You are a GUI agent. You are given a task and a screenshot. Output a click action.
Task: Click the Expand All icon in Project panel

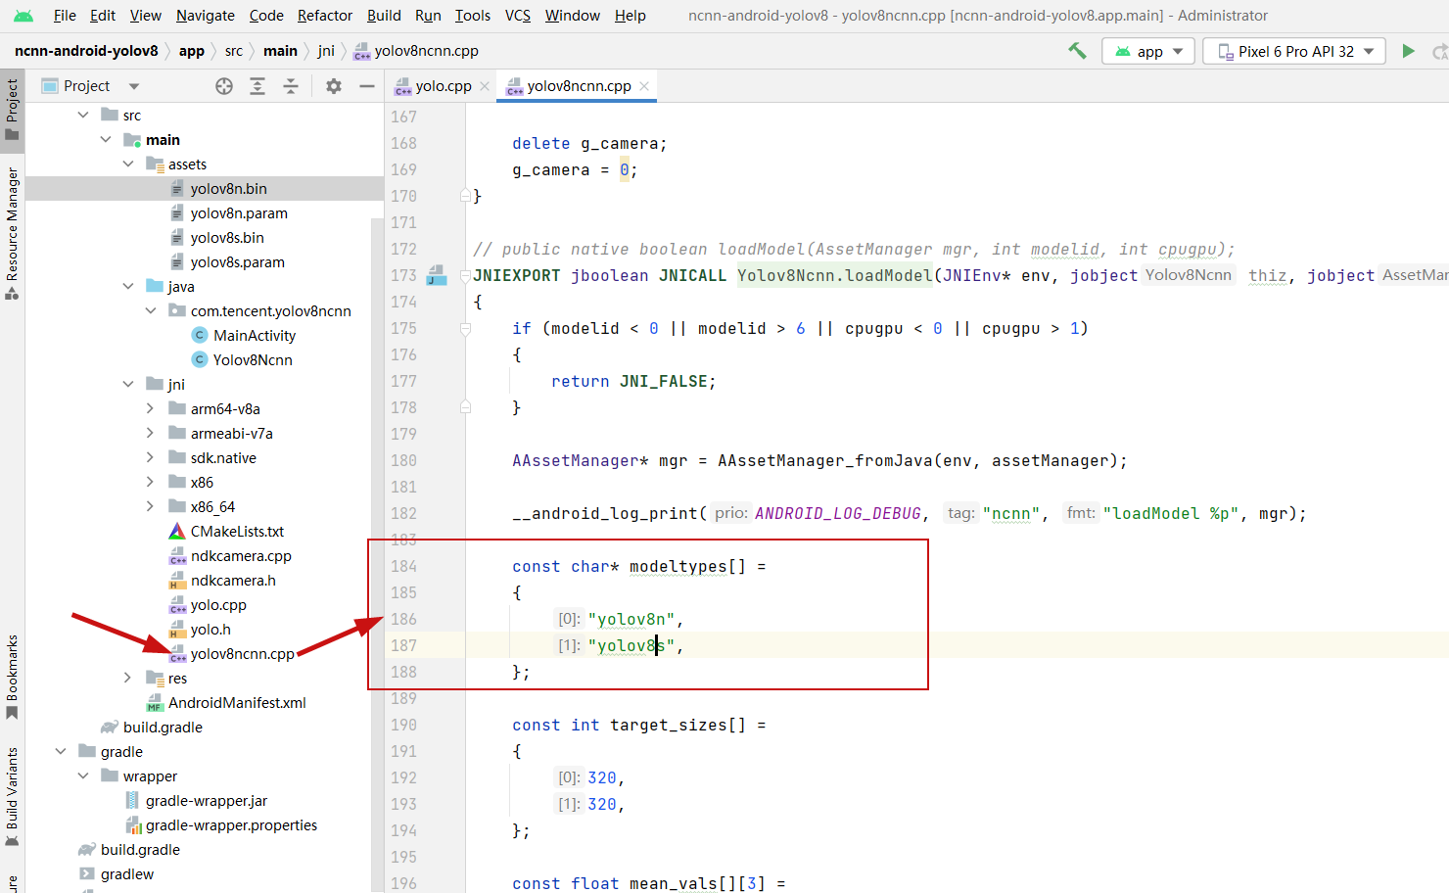tap(257, 86)
